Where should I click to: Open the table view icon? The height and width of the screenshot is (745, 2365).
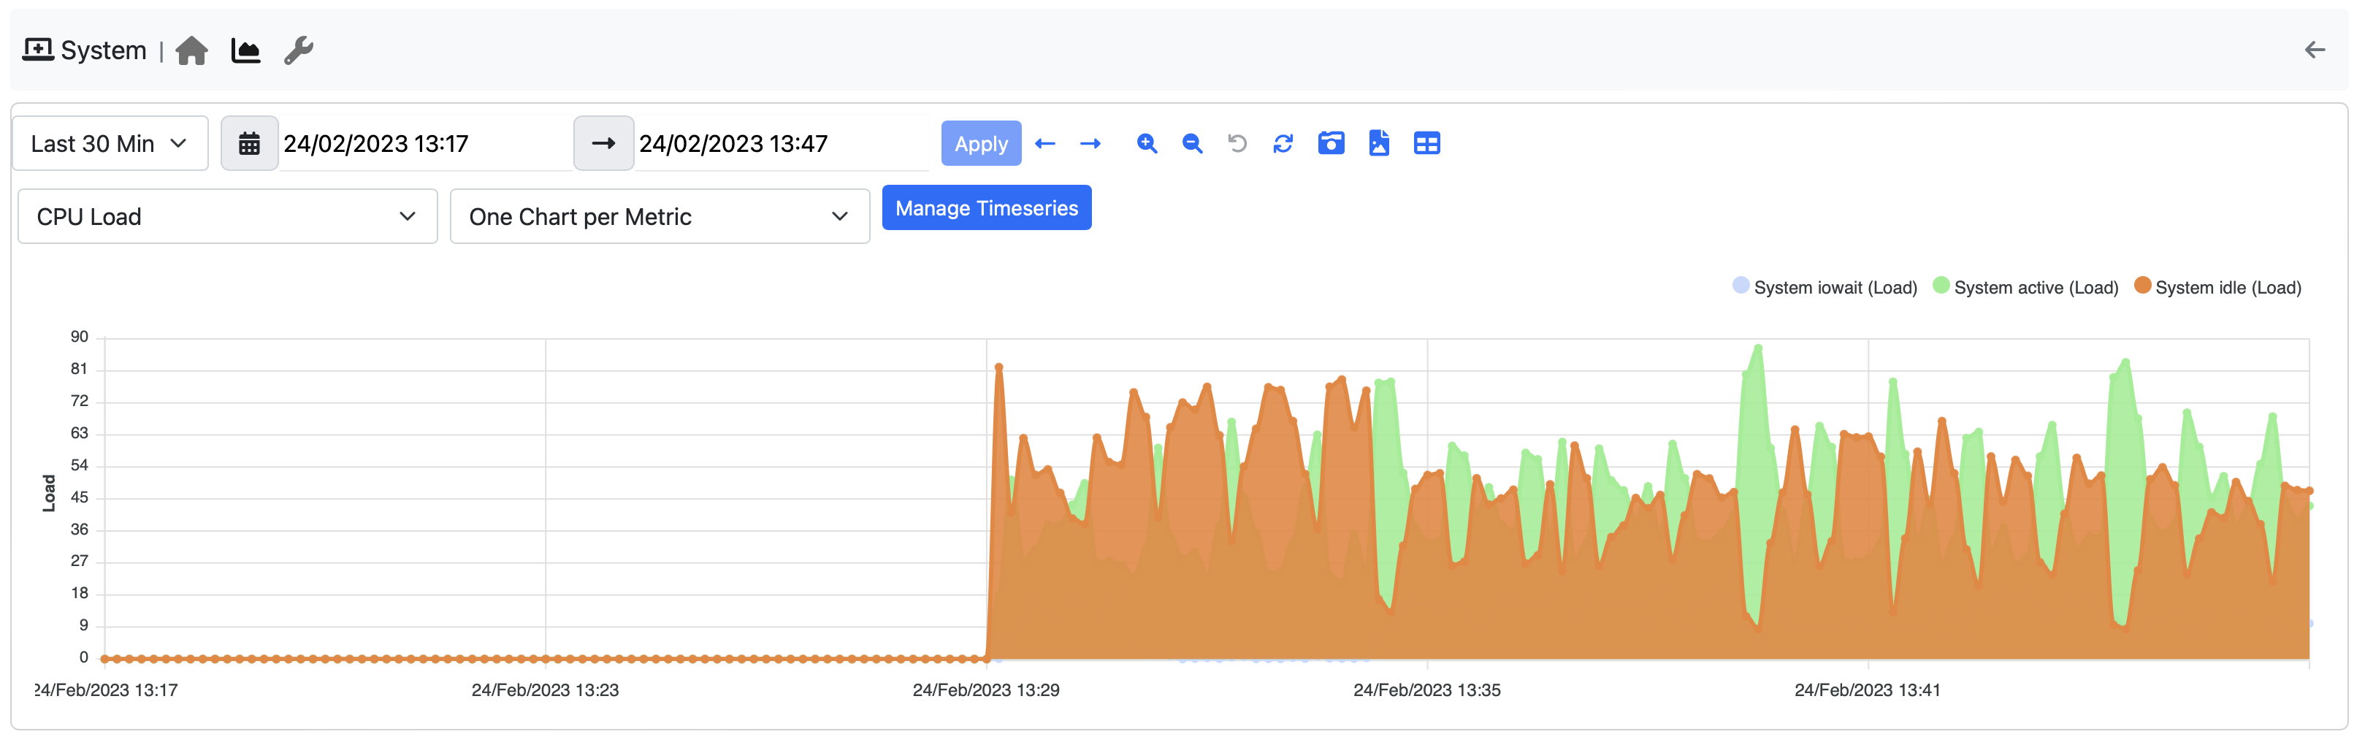coord(1426,143)
